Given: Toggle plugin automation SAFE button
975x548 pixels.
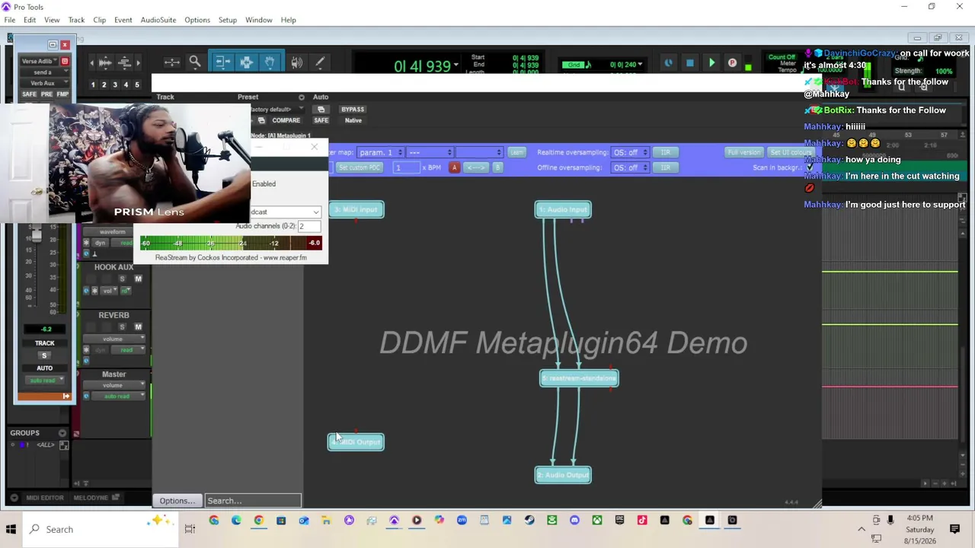Looking at the screenshot, I should [321, 120].
